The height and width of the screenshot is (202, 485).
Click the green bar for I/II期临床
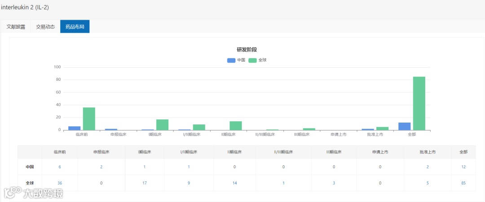coord(199,127)
